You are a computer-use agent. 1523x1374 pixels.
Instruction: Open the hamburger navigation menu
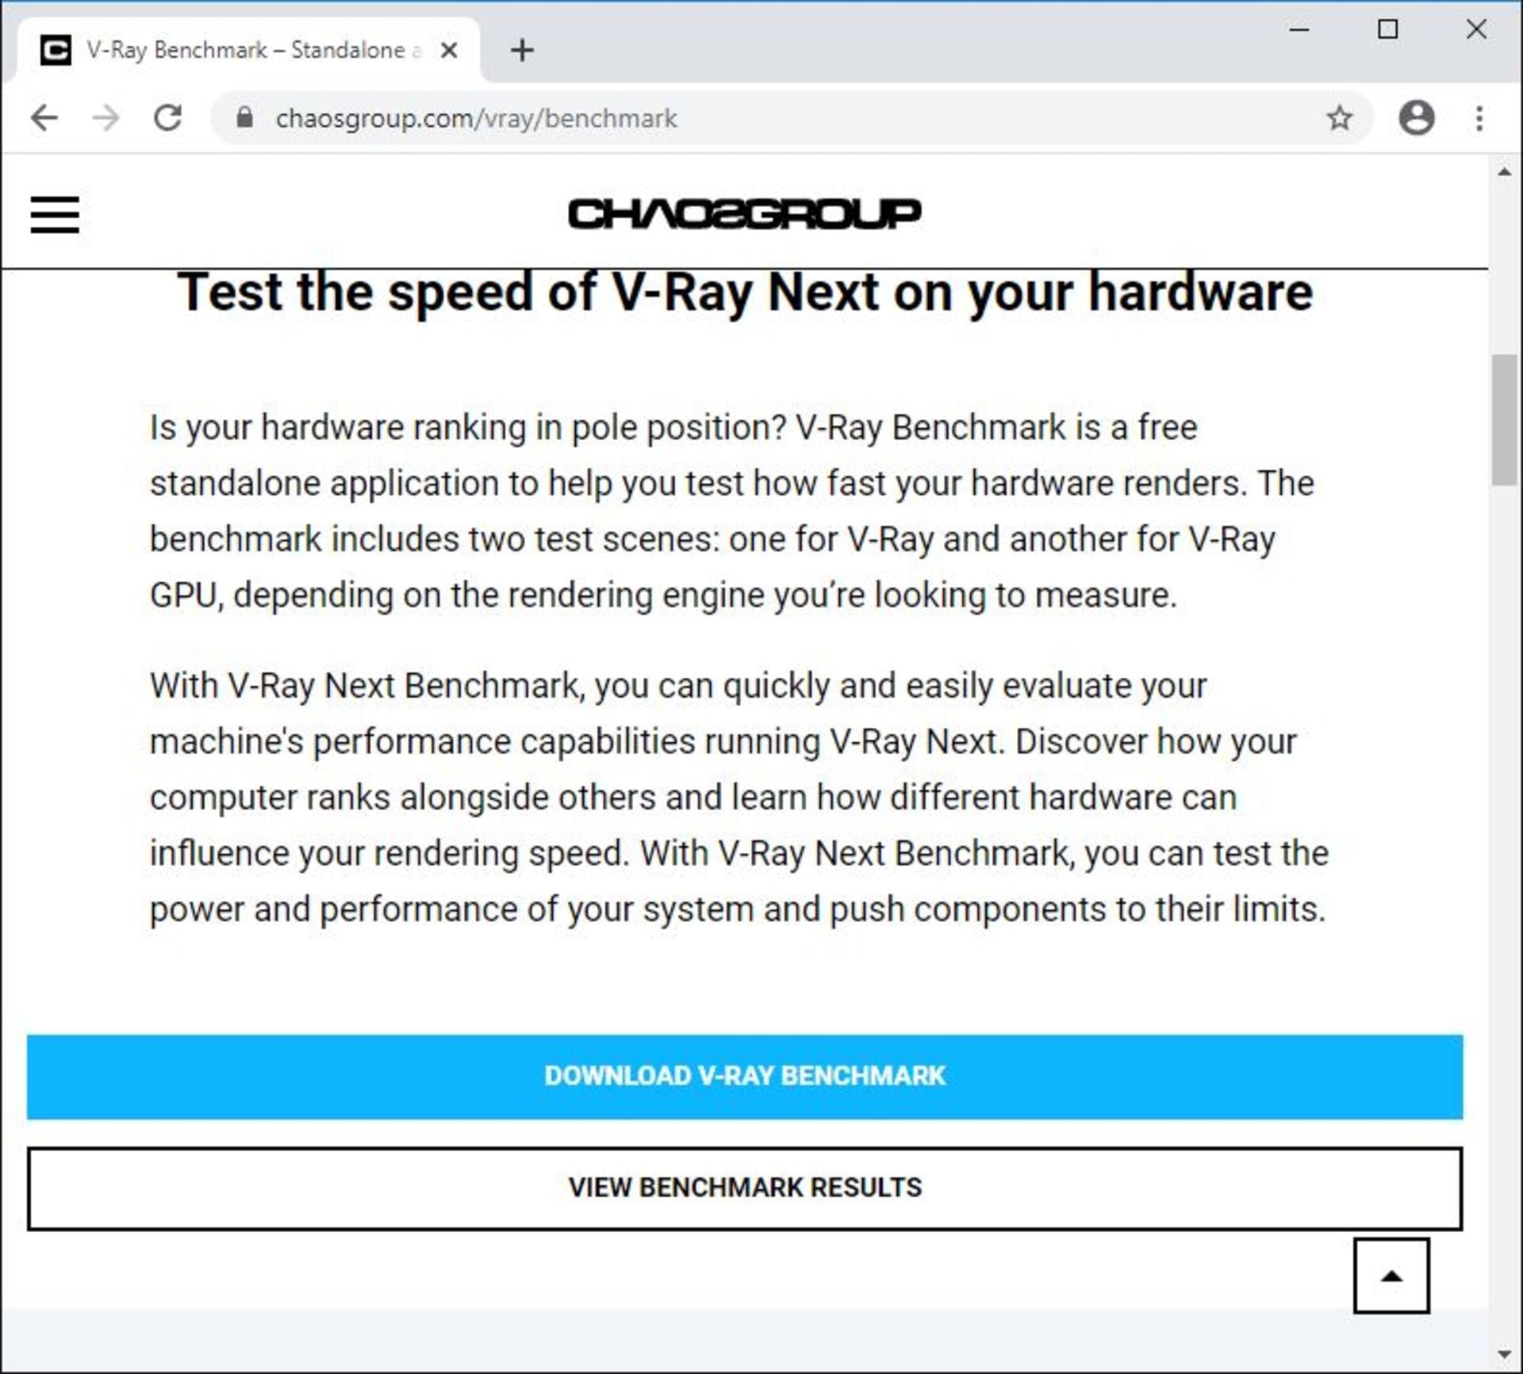55,215
